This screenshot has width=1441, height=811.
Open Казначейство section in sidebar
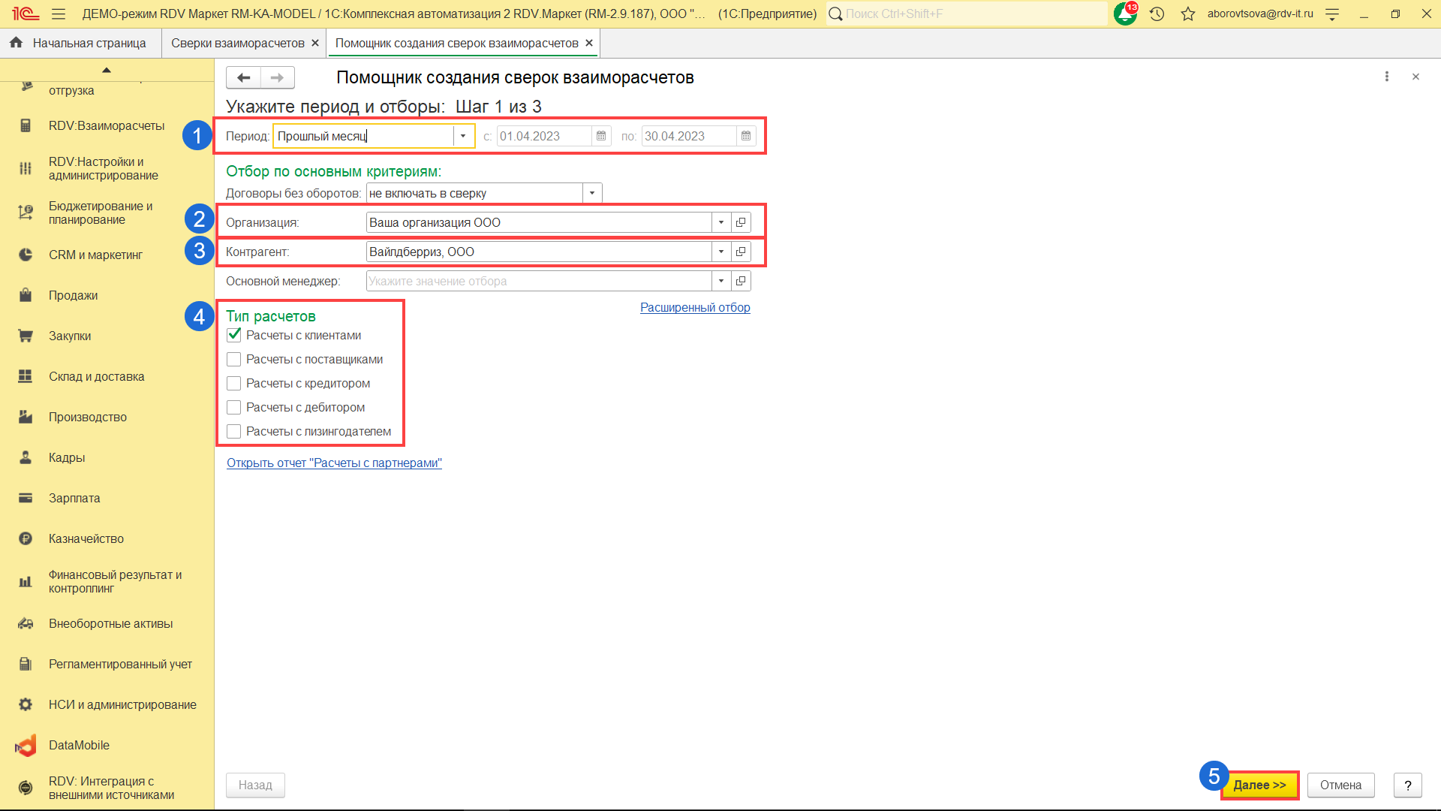[86, 538]
